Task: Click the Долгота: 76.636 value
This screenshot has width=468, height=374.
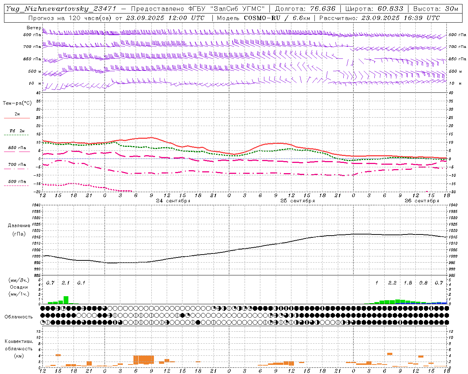Action: [x=305, y=9]
